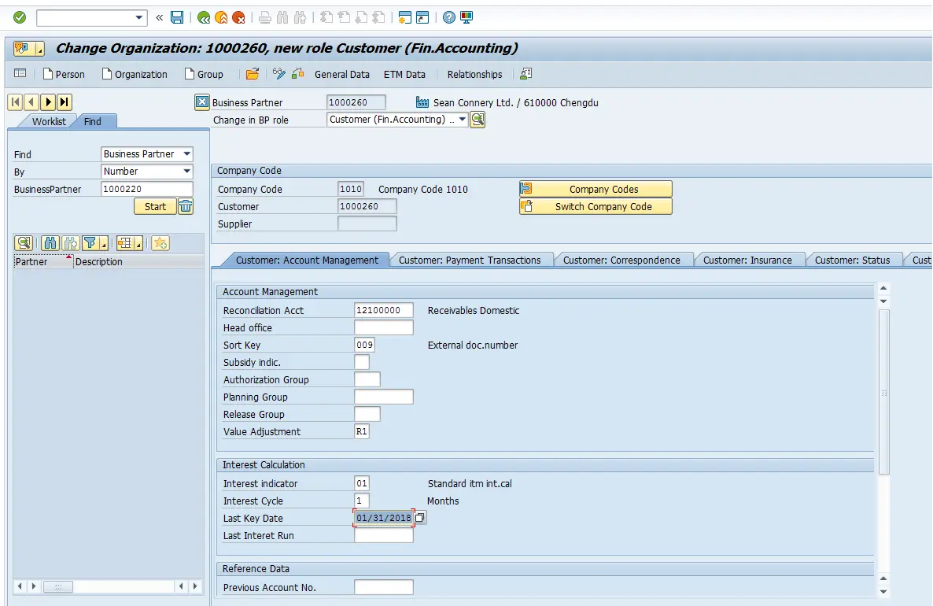Click the Help question mark icon
933x606 pixels.
click(x=449, y=17)
